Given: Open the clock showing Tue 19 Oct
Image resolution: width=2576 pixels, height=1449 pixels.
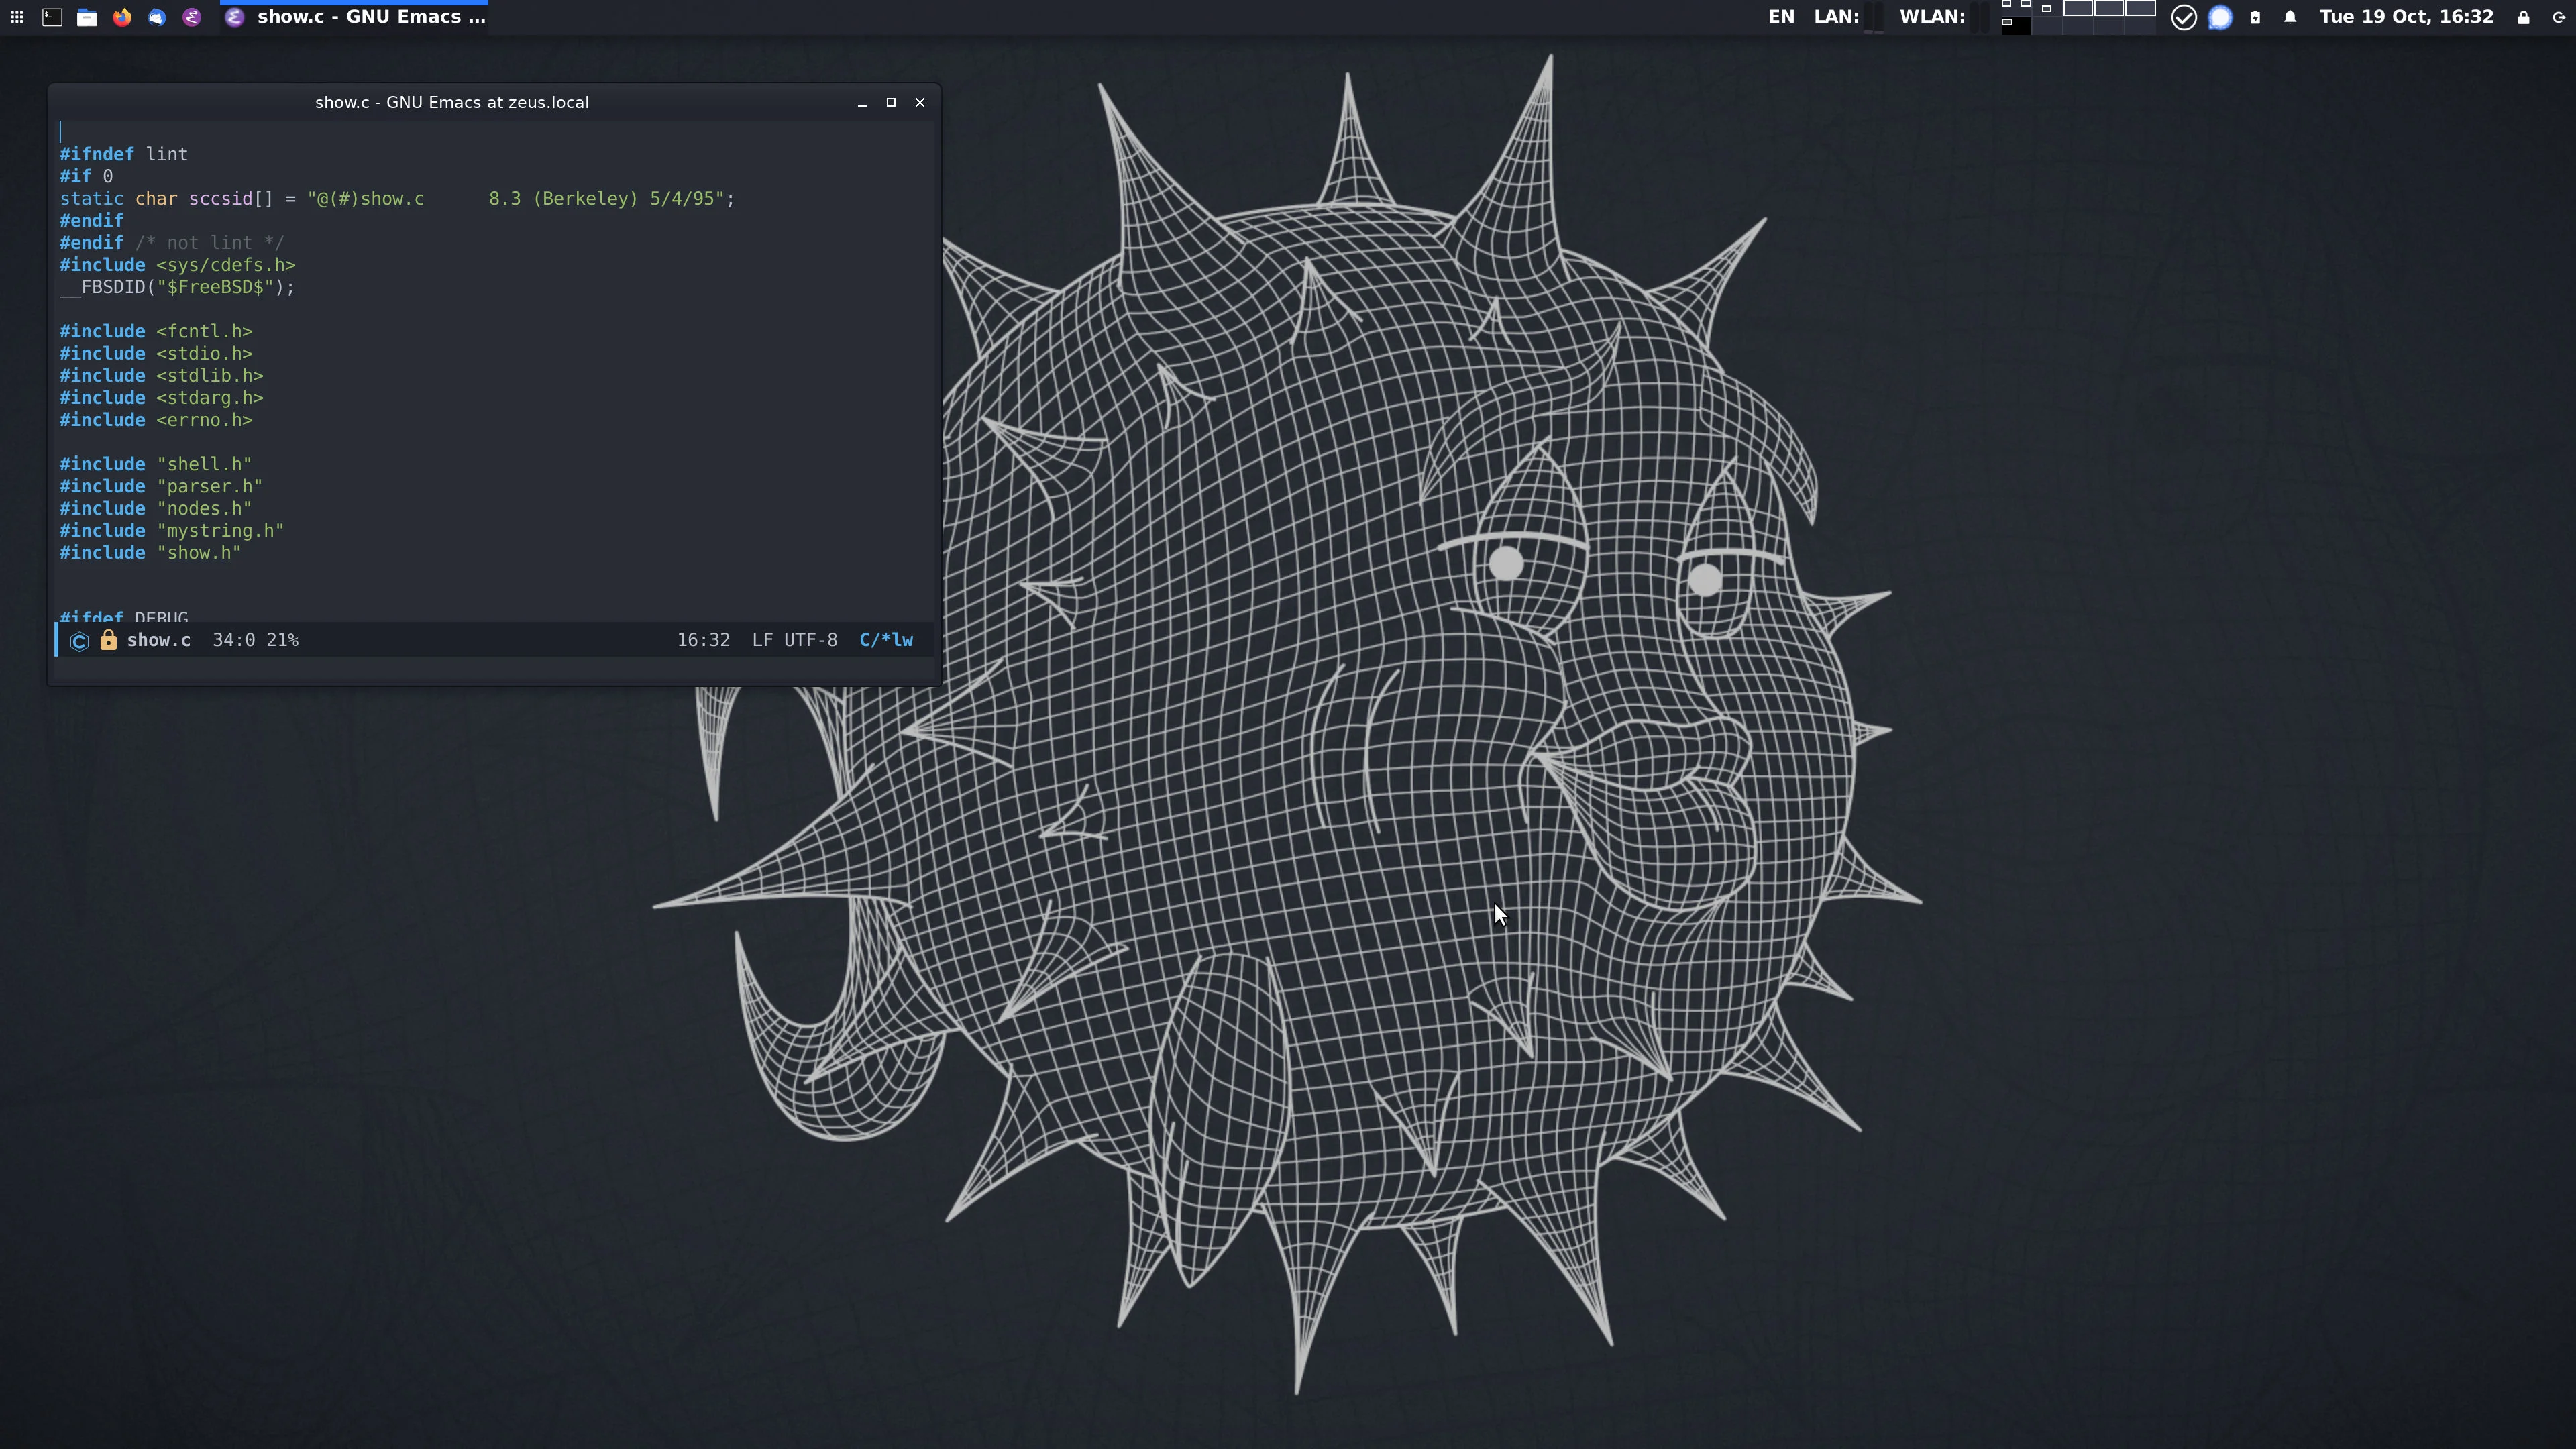Looking at the screenshot, I should [2406, 17].
